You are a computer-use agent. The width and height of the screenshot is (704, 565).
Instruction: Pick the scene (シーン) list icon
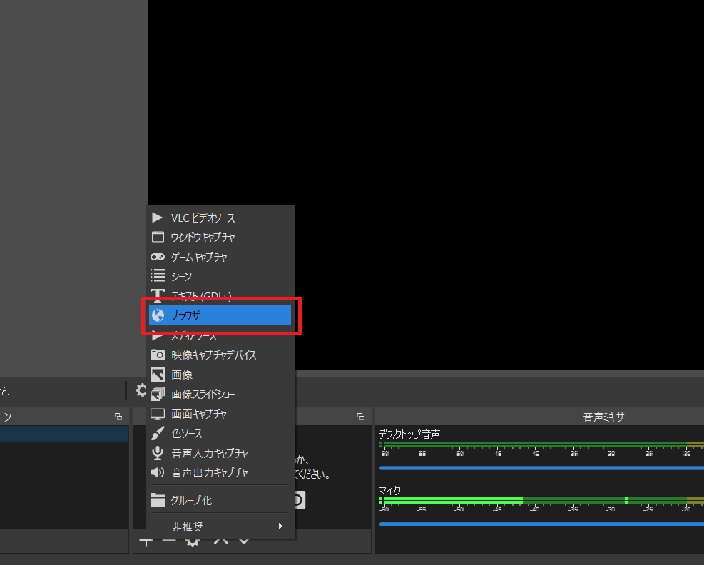coord(158,276)
